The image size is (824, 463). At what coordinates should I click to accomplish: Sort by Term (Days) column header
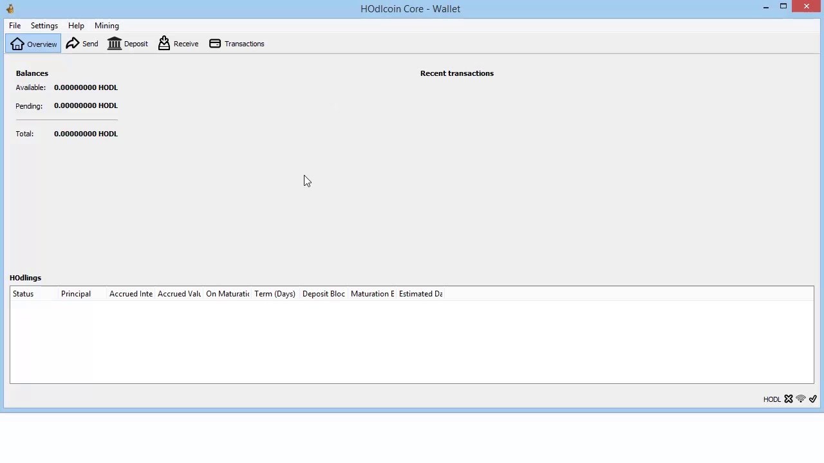[276, 294]
